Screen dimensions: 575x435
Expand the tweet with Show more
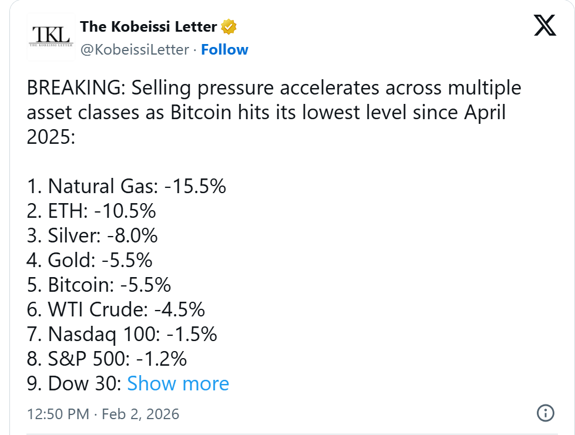pos(178,383)
